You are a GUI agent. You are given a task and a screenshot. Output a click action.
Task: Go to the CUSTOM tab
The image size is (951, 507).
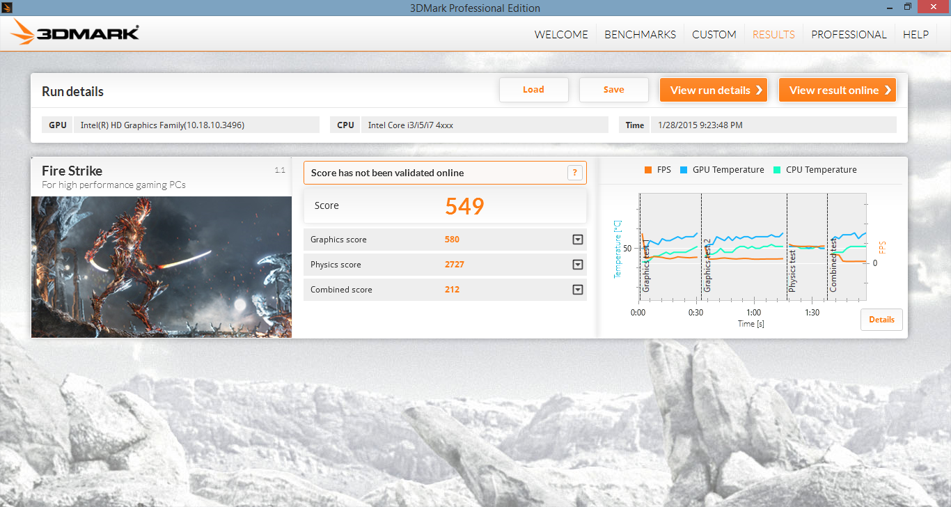pyautogui.click(x=714, y=34)
